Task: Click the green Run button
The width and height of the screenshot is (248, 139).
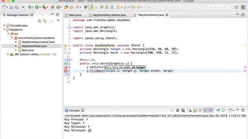Action: [37, 7]
